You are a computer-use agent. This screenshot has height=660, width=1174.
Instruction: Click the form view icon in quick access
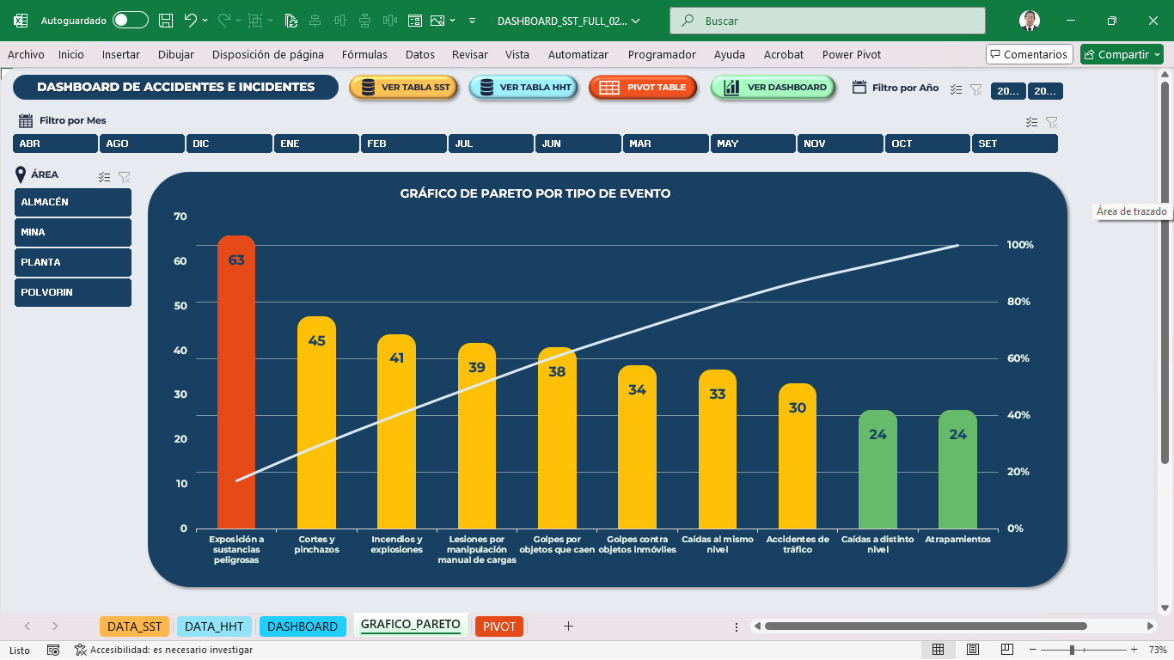(x=415, y=21)
